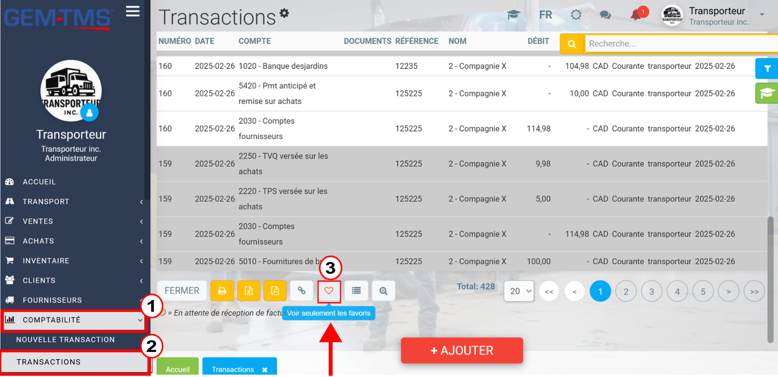
Task: Open the notifications bell
Action: pos(637,15)
